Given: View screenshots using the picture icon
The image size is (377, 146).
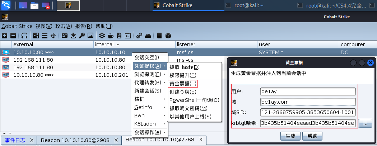Looking at the screenshot, I should pyautogui.click(x=90, y=36).
